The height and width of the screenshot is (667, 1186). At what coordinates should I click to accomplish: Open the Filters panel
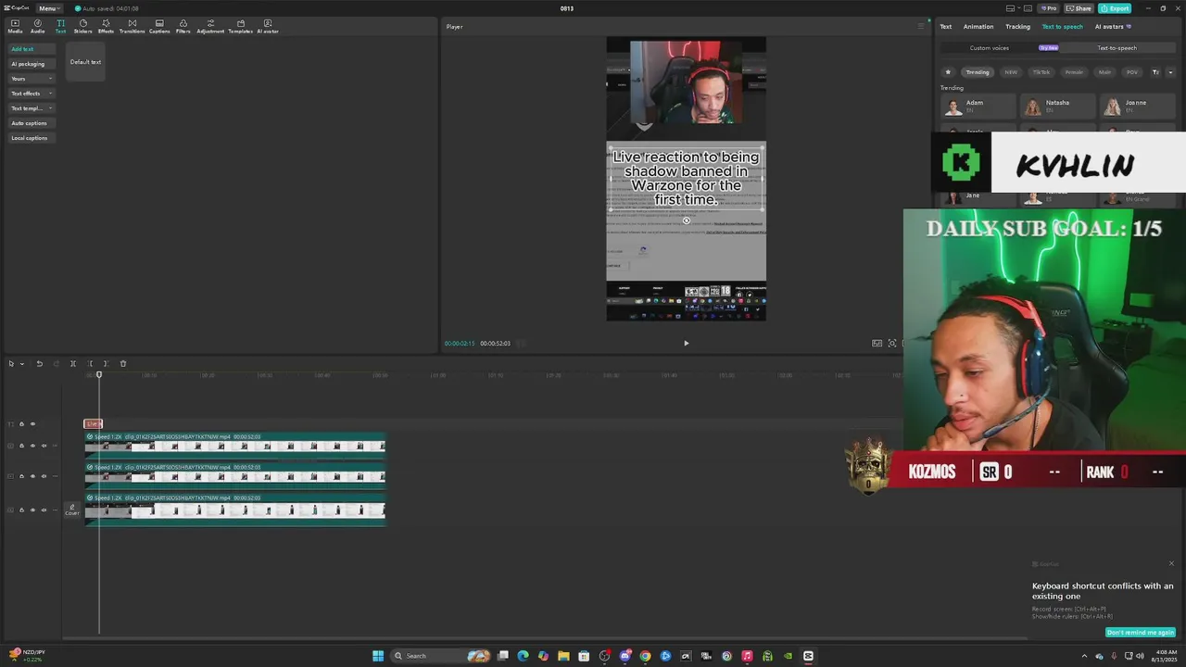tap(183, 26)
